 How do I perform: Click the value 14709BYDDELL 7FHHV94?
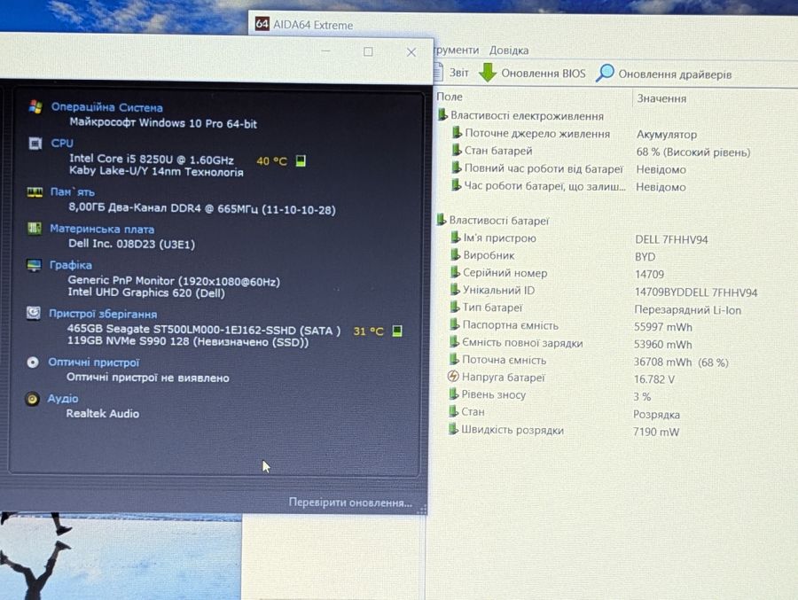pyautogui.click(x=696, y=292)
